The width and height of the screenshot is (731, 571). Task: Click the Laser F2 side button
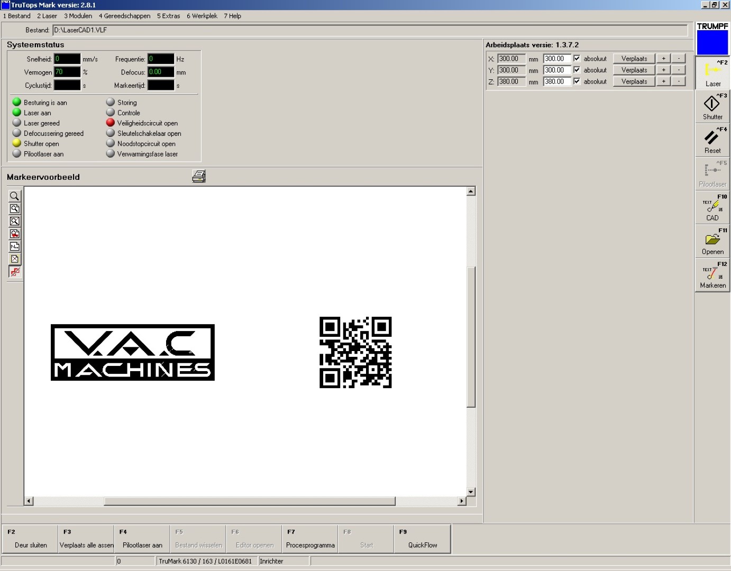[712, 73]
